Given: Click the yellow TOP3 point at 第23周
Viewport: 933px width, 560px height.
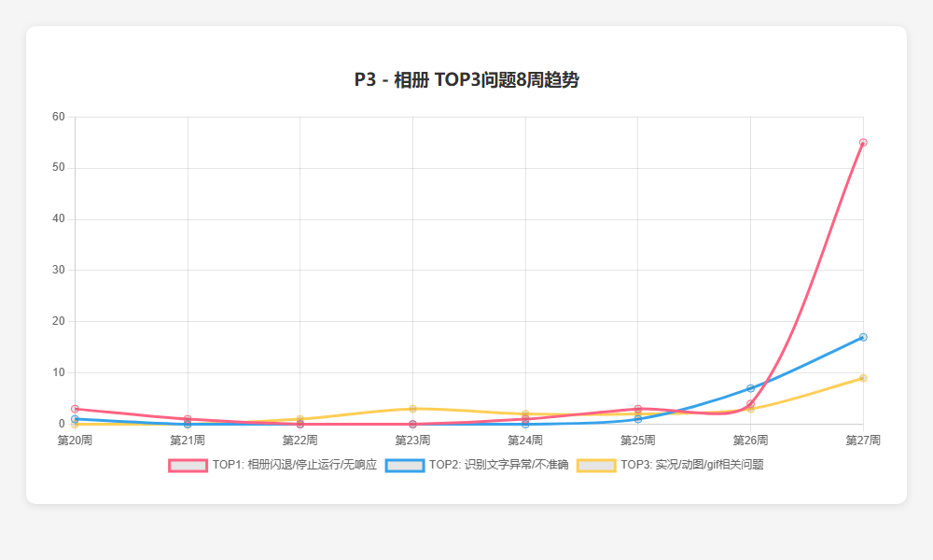Looking at the screenshot, I should 412,409.
